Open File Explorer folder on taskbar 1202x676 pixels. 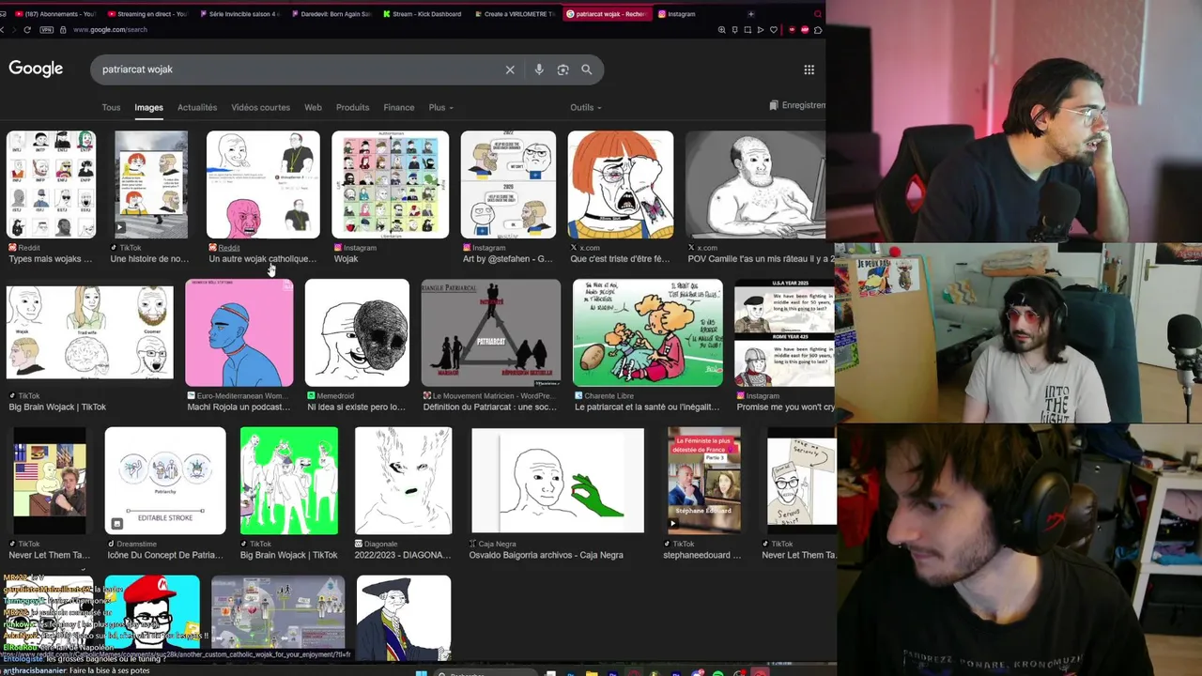(592, 672)
